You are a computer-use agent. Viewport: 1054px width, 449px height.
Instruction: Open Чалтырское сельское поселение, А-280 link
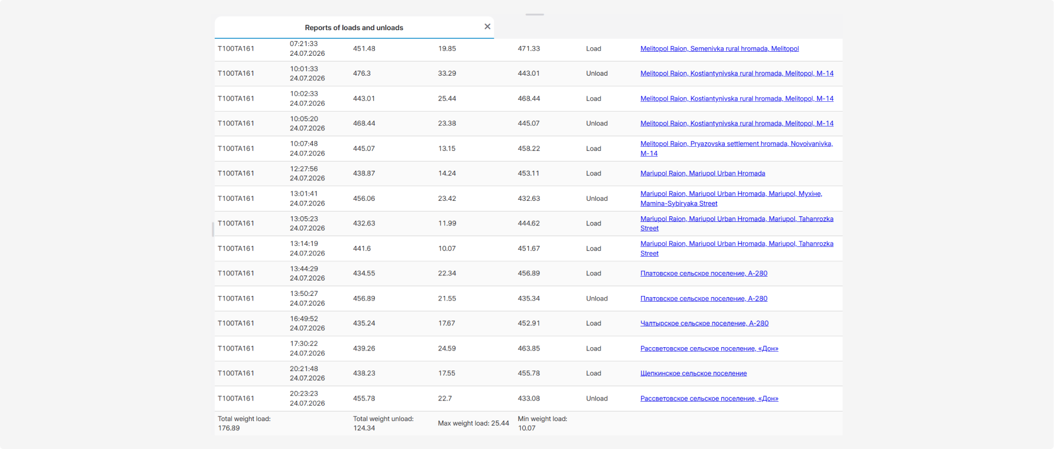704,323
